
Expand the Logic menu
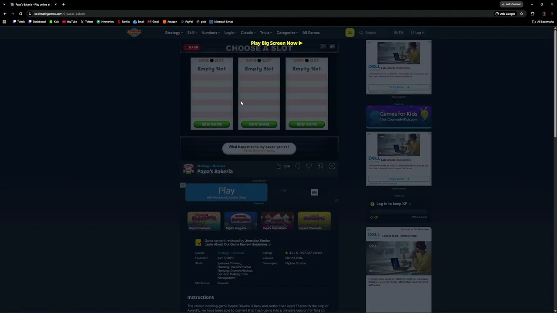pyautogui.click(x=230, y=33)
